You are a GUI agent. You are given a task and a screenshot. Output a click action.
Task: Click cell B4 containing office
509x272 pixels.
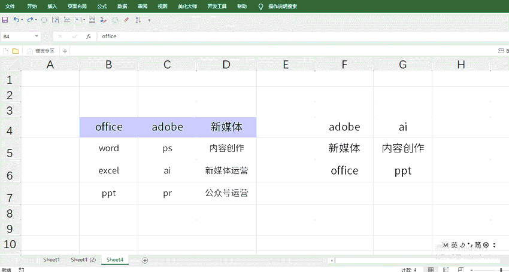[109, 127]
